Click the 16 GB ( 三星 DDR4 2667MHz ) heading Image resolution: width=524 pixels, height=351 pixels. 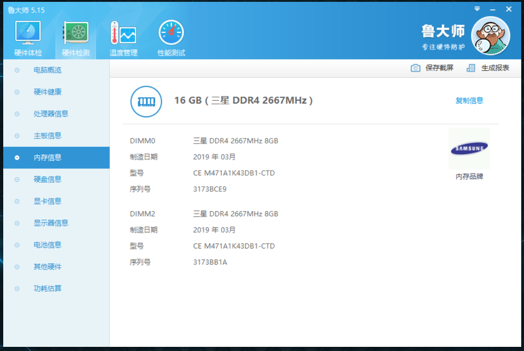(x=243, y=100)
